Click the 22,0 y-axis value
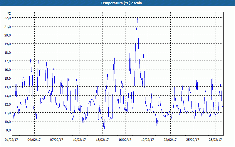The image size is (235, 147). tap(8, 18)
